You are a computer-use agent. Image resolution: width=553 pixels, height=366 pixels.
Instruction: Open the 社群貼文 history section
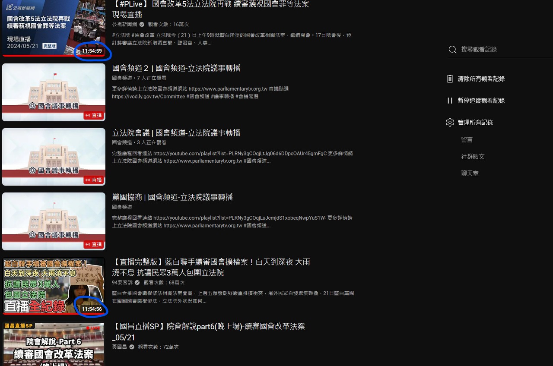point(473,157)
